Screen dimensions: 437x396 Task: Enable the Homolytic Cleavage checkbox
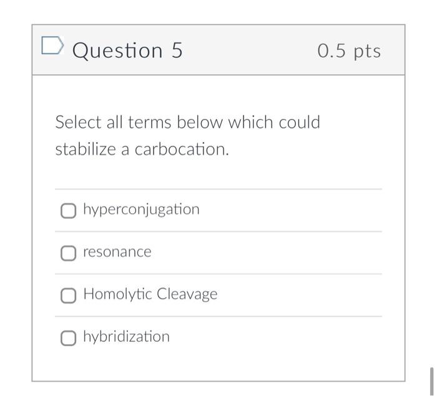[x=68, y=295]
